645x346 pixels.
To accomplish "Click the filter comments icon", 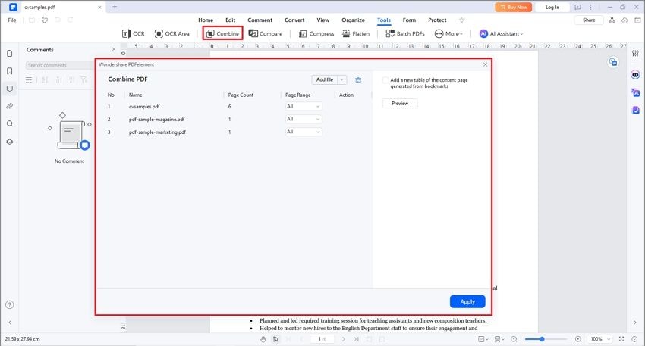I will (83, 79).
